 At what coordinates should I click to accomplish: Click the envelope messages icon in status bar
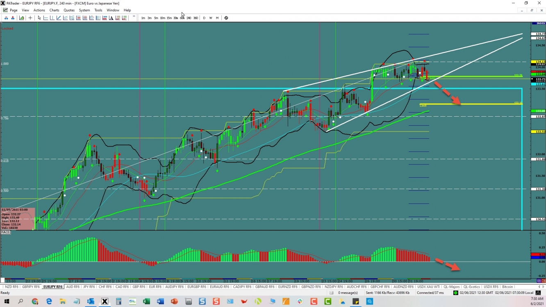point(331,293)
